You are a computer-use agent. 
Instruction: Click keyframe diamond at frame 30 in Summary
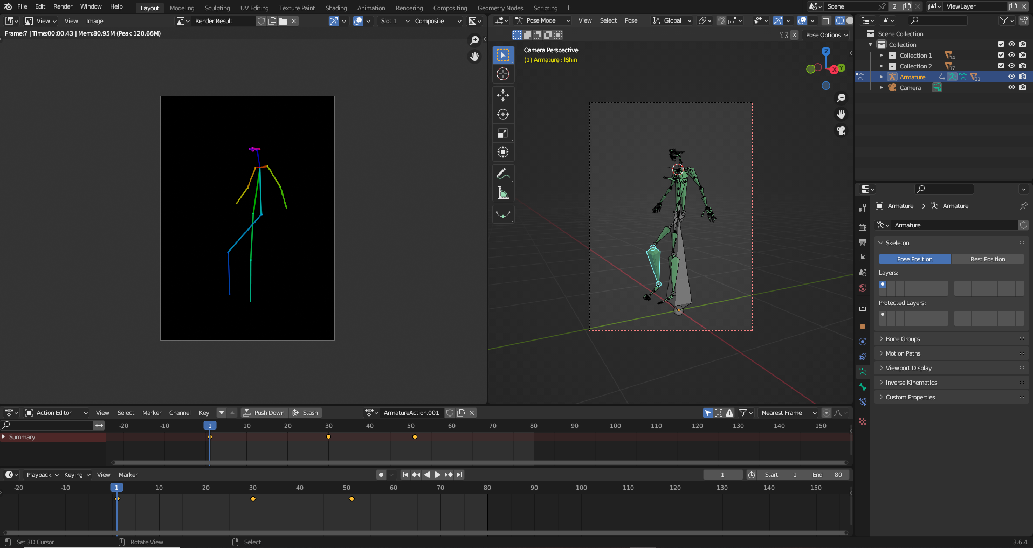coord(328,437)
